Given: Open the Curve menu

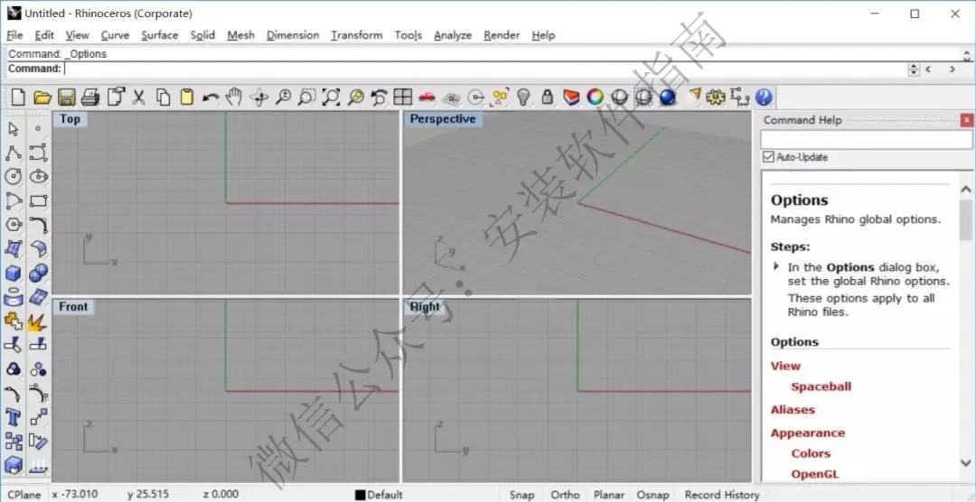Looking at the screenshot, I should tap(115, 35).
